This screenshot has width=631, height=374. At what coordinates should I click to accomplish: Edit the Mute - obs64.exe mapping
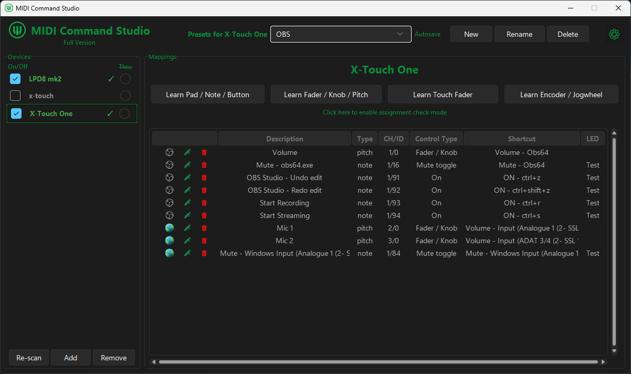click(x=187, y=165)
